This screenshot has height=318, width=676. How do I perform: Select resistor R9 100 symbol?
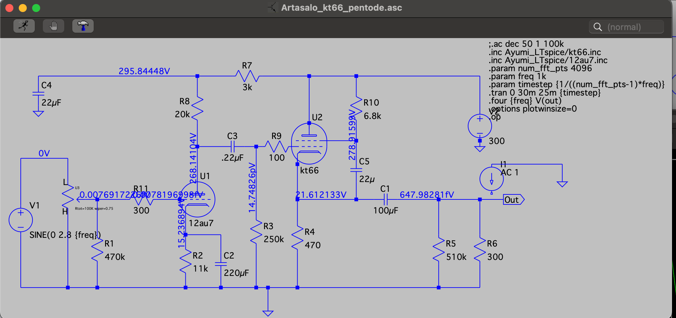[x=276, y=146]
